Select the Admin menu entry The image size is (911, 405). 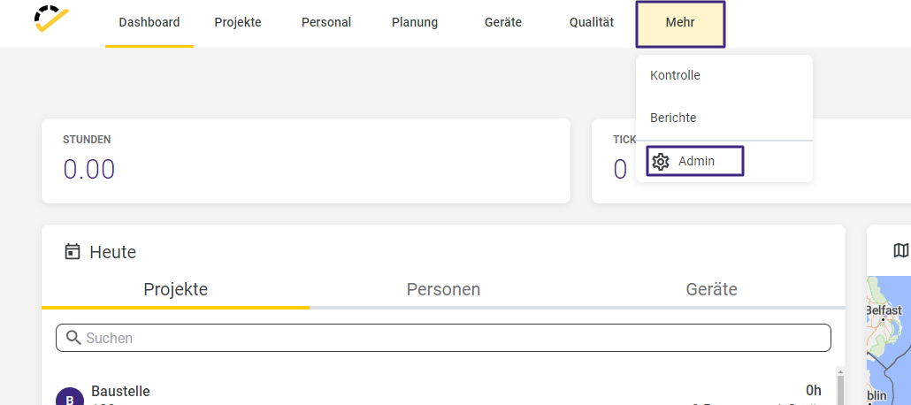click(x=695, y=161)
